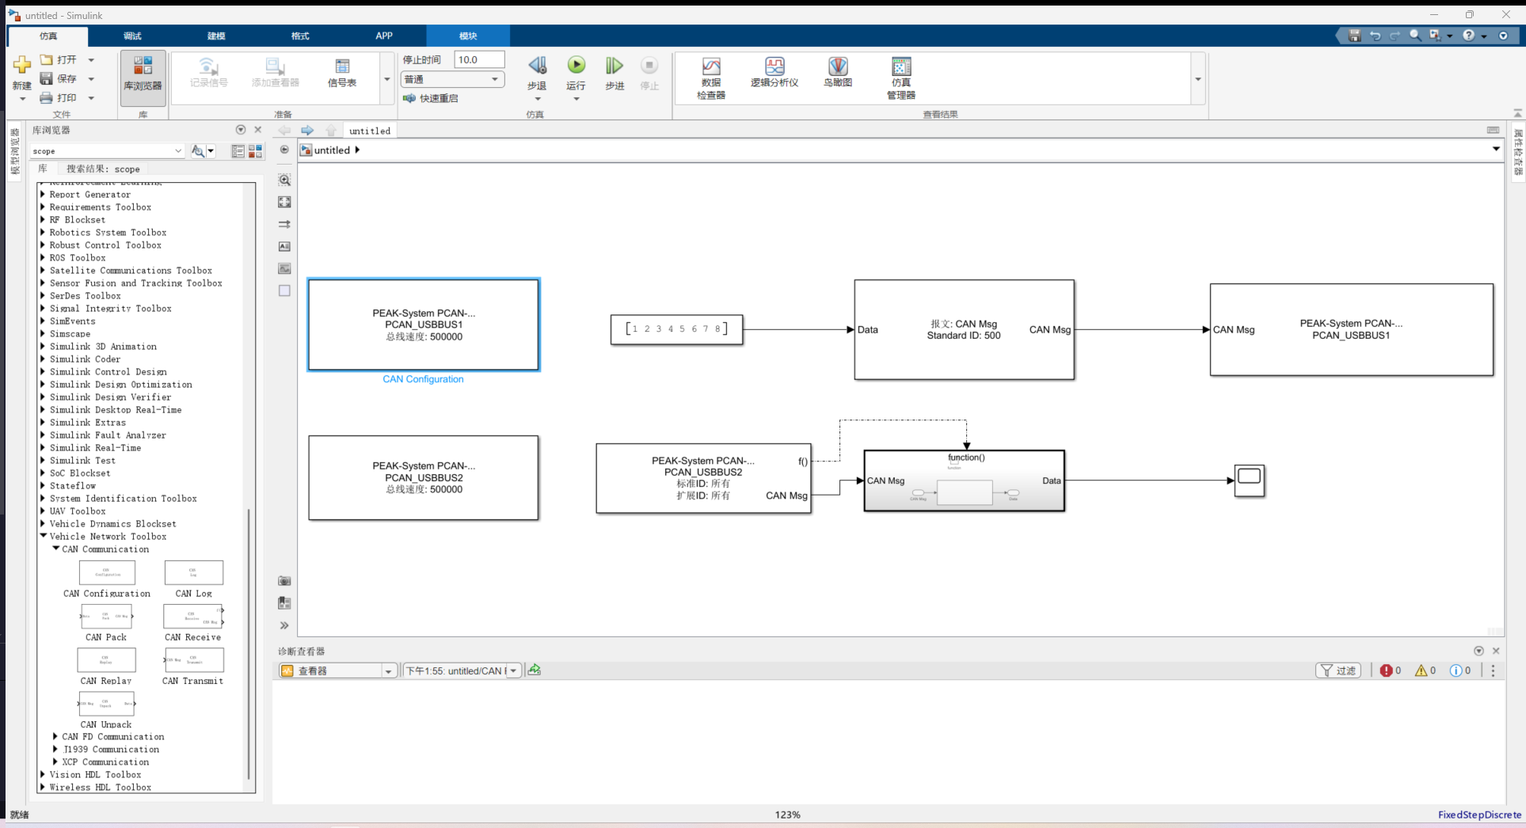Select the CAN Pack library block

[106, 616]
